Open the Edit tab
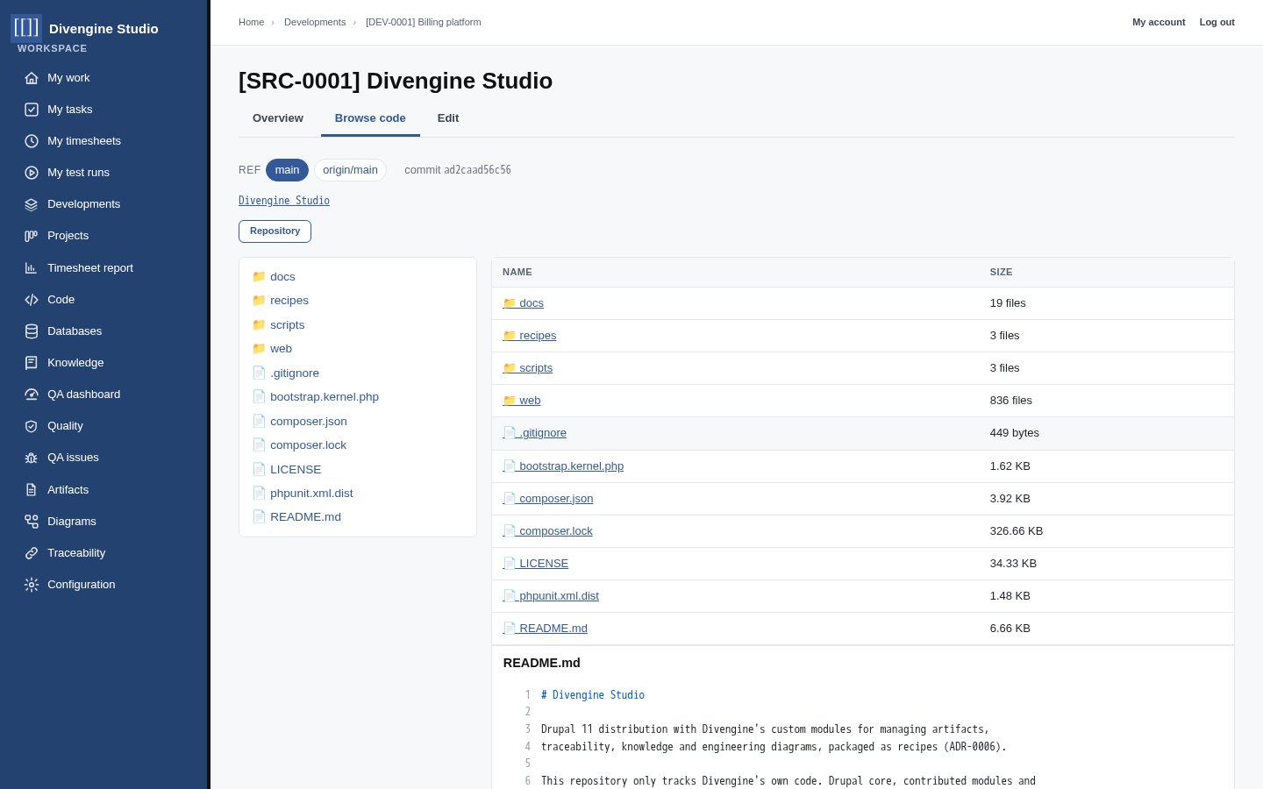 (x=448, y=118)
